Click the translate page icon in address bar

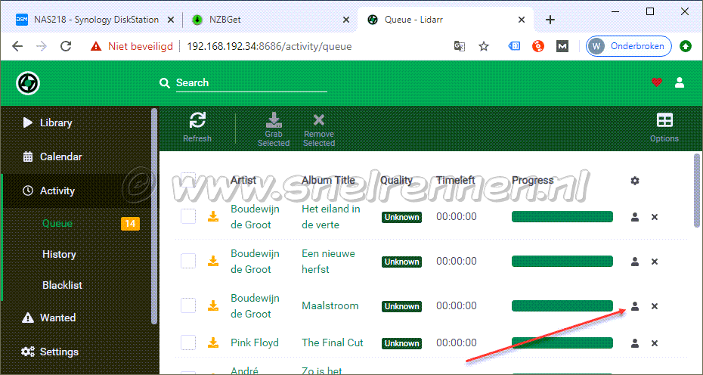point(460,46)
